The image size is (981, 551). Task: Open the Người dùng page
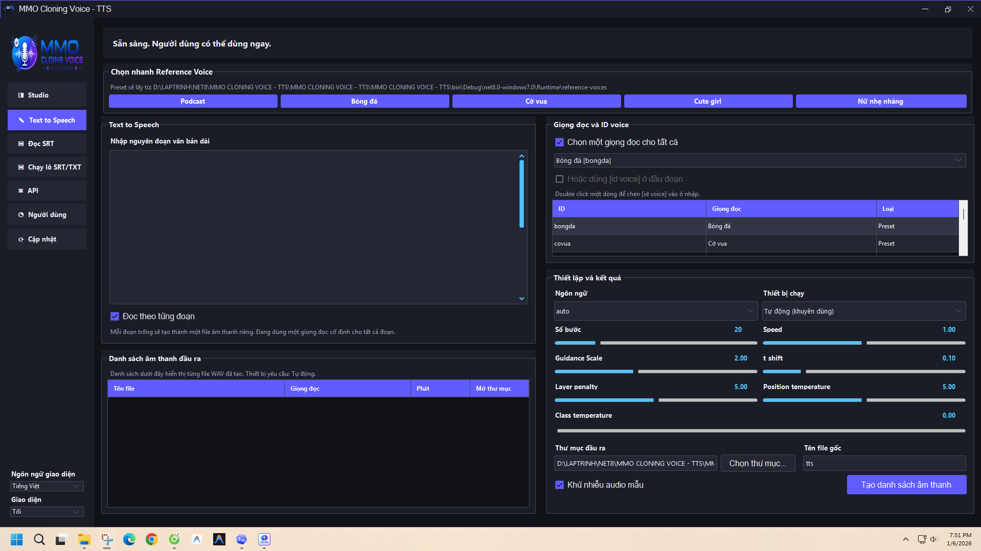pyautogui.click(x=47, y=214)
